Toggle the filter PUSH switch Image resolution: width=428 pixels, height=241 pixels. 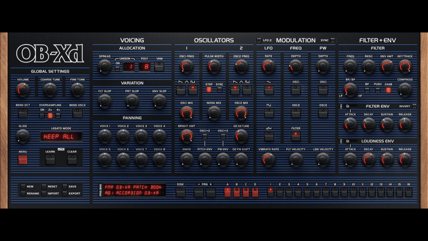pos(377,90)
